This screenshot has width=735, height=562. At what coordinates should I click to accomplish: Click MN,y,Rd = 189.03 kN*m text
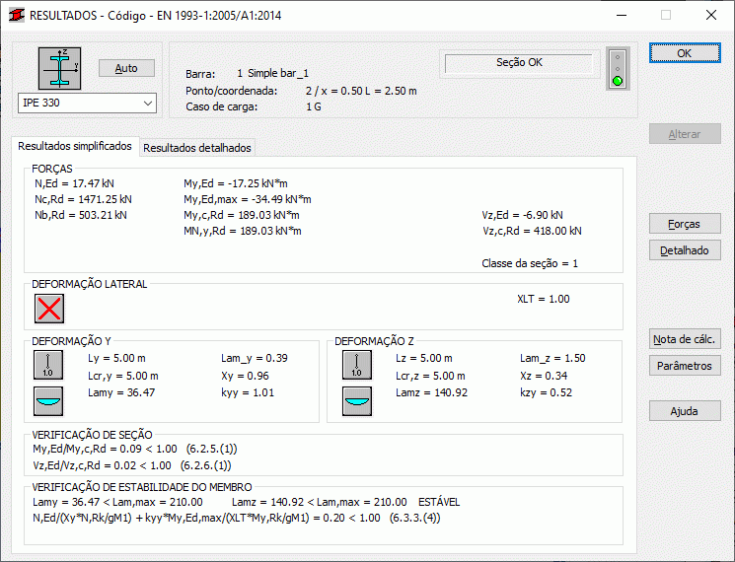243,232
